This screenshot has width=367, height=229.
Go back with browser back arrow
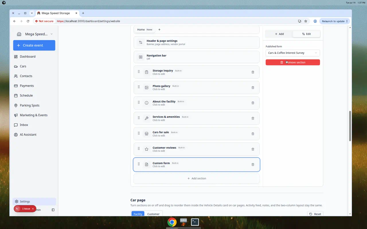15,21
